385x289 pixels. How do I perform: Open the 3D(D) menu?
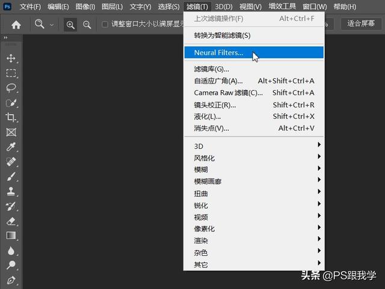click(x=224, y=7)
